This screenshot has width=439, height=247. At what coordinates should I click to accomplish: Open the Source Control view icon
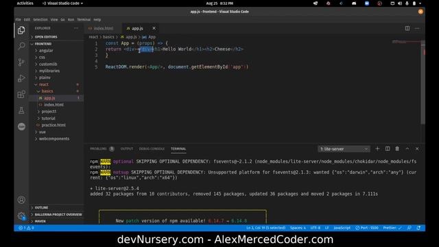pos(21,62)
